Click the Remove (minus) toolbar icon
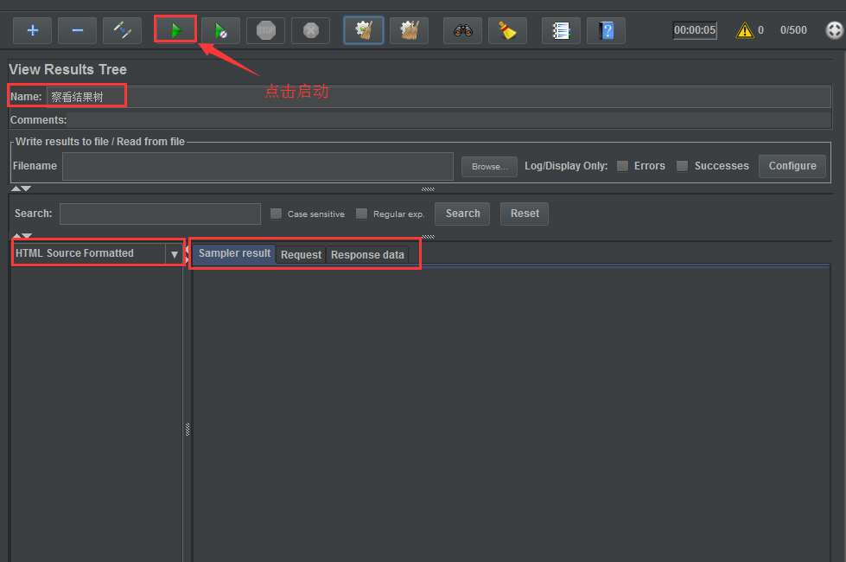Viewport: 846px width, 562px height. pyautogui.click(x=77, y=30)
